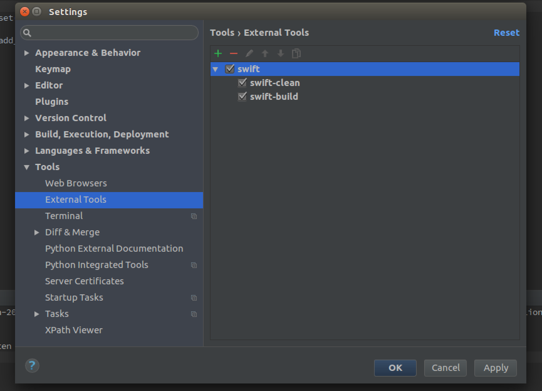Collapse the Tools section arrow

coord(27,167)
